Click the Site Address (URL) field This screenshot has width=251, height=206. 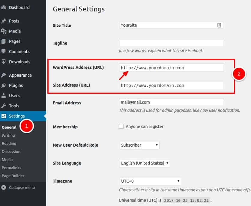171,85
